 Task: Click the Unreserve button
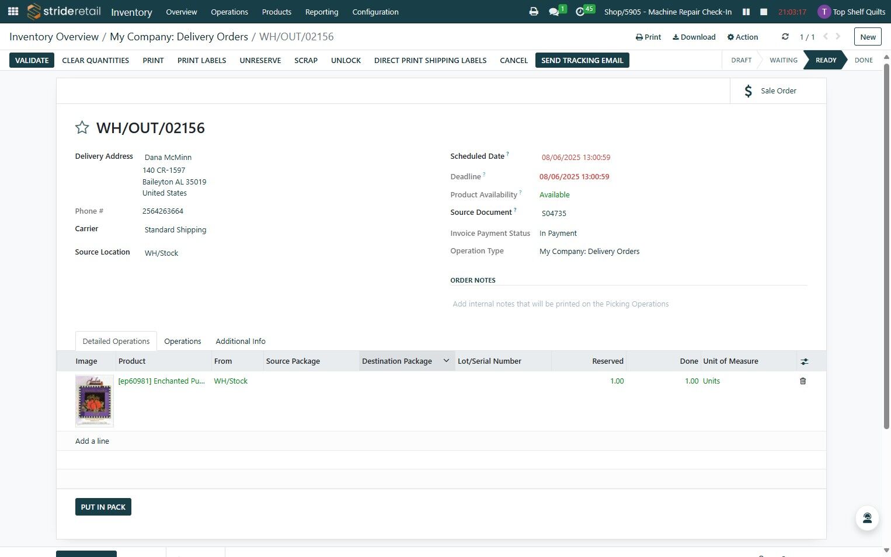click(260, 60)
